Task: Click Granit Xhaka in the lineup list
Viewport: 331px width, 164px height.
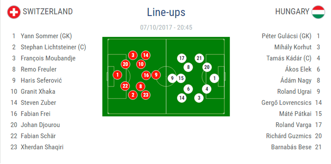Action: [38, 91]
